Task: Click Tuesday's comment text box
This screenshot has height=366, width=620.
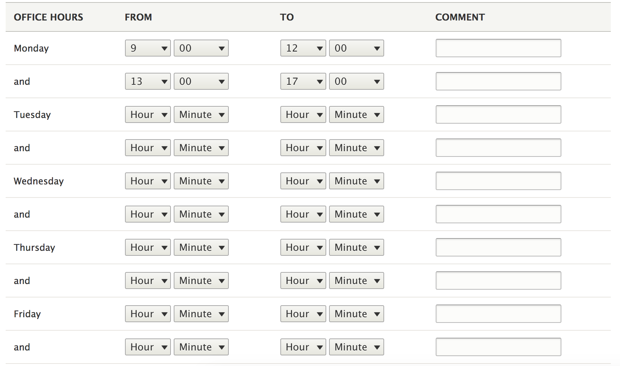Action: tap(498, 114)
